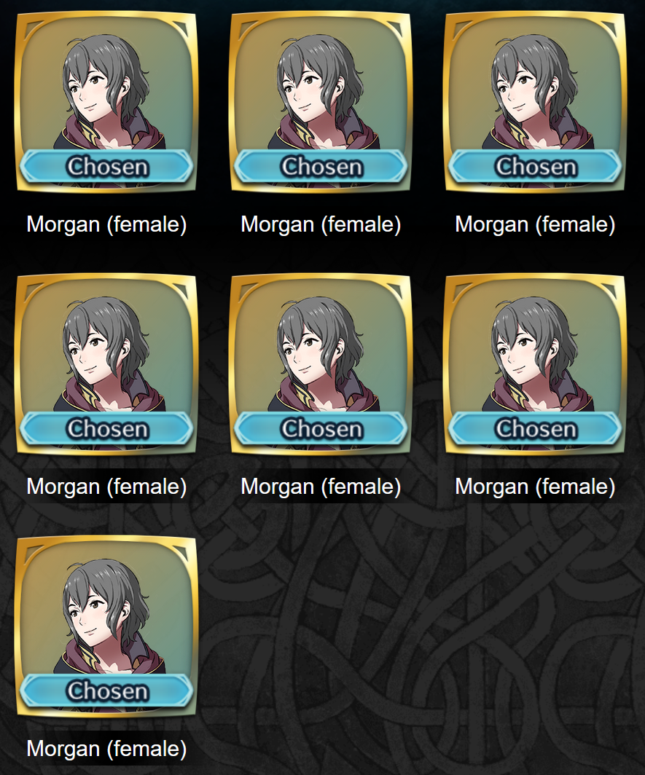Click Morgan (female) label under top-row middle portrait
This screenshot has height=775, width=645.
[x=321, y=224]
